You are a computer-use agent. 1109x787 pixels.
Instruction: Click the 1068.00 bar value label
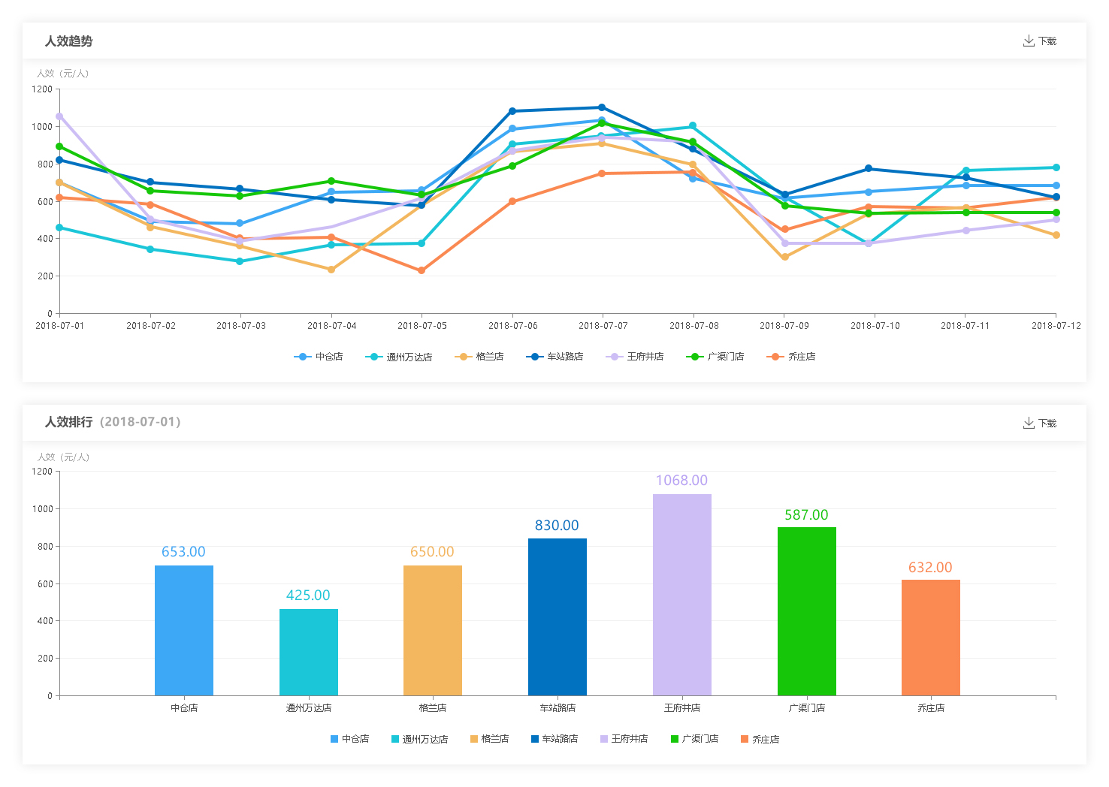pyautogui.click(x=681, y=481)
